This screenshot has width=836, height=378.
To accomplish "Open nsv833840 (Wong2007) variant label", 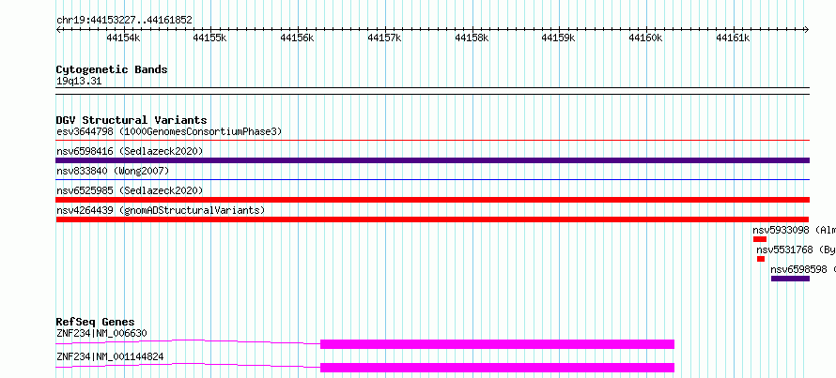I will coord(113,171).
